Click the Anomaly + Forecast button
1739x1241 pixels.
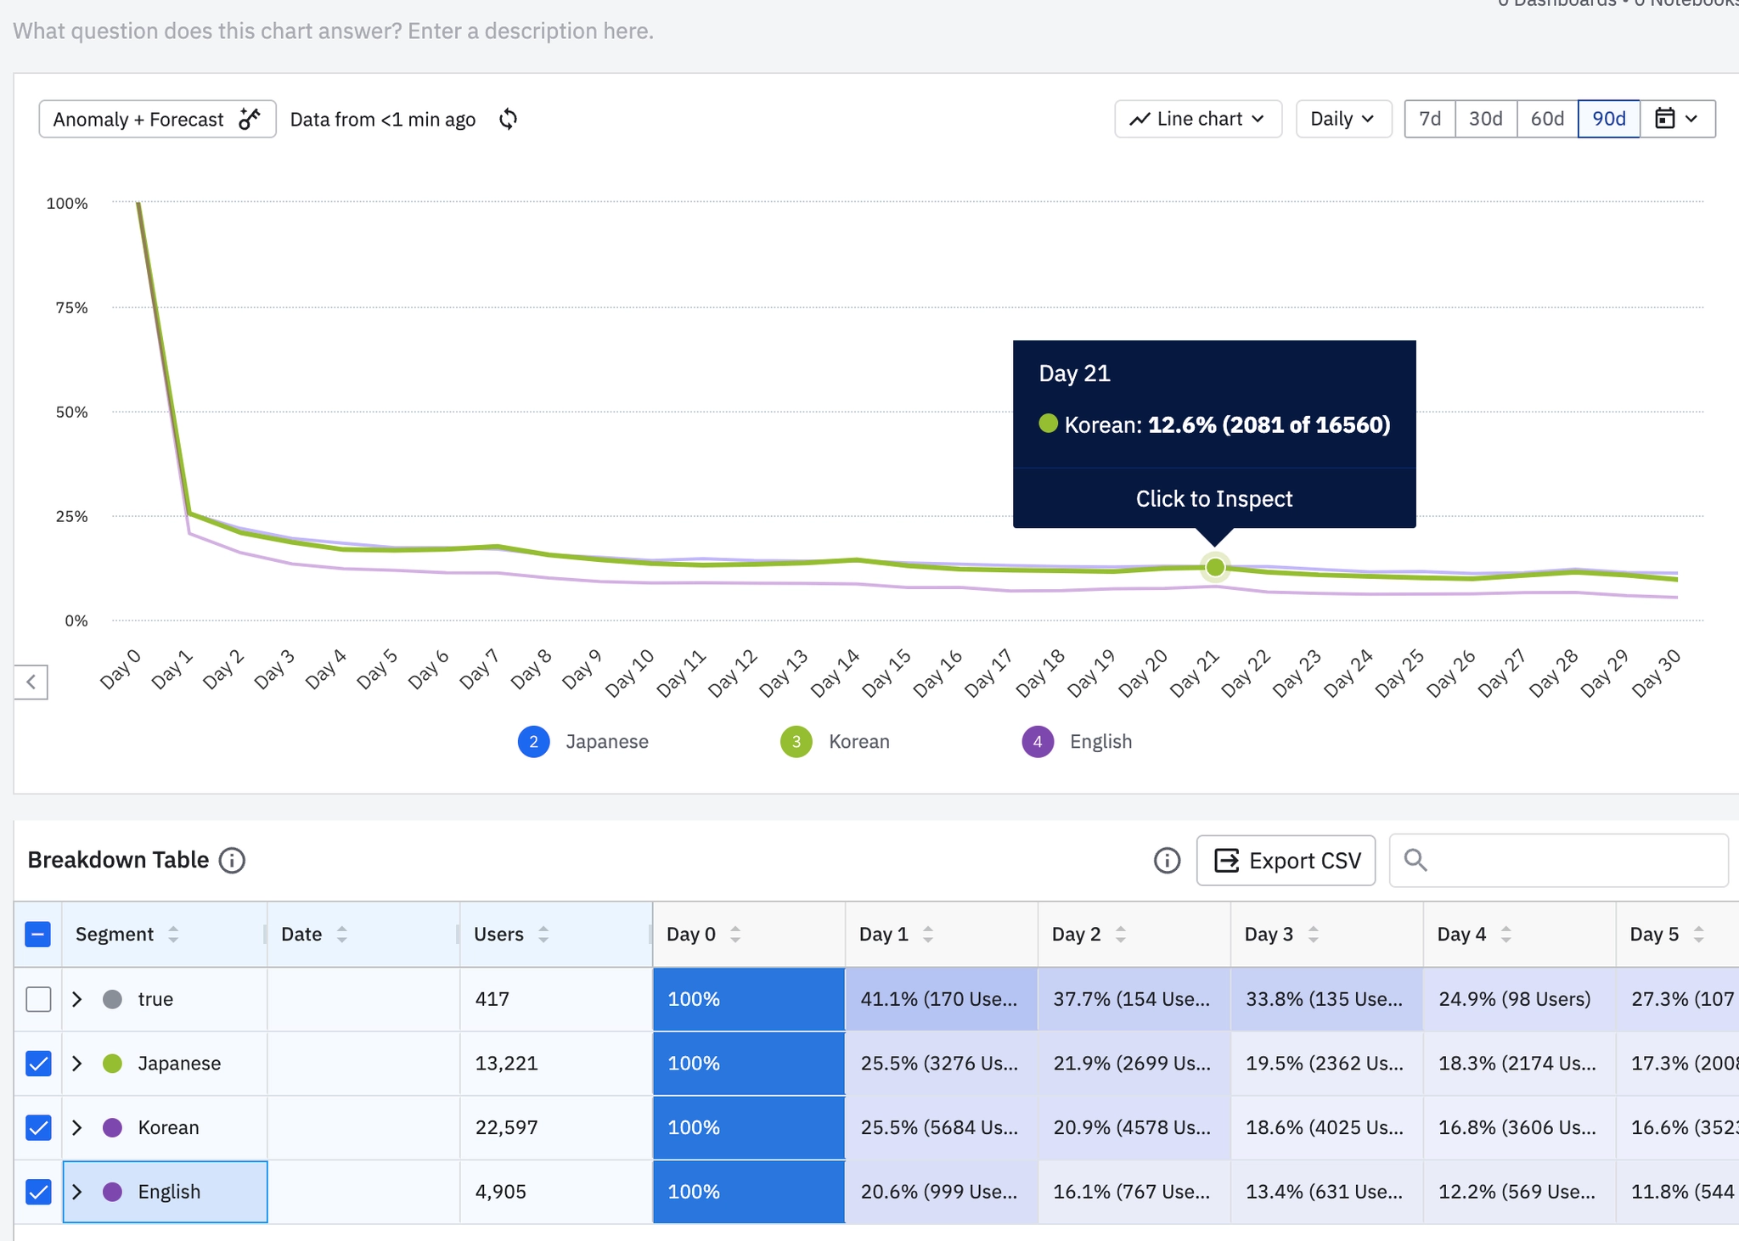point(157,119)
